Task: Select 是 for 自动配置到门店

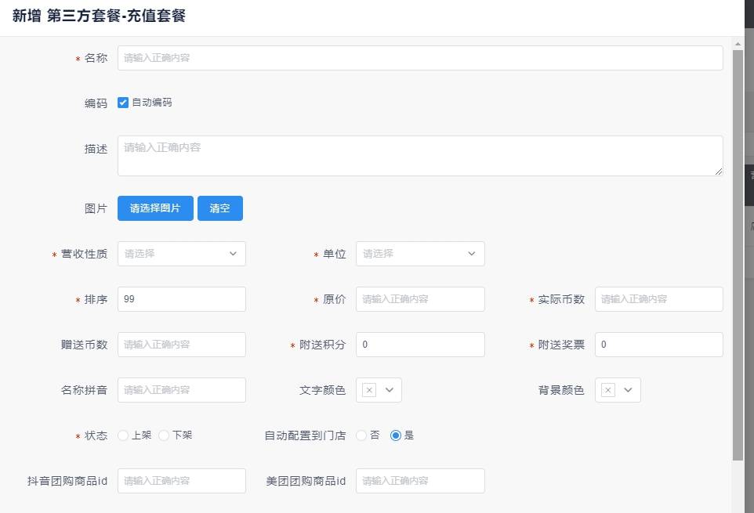Action: tap(396, 435)
